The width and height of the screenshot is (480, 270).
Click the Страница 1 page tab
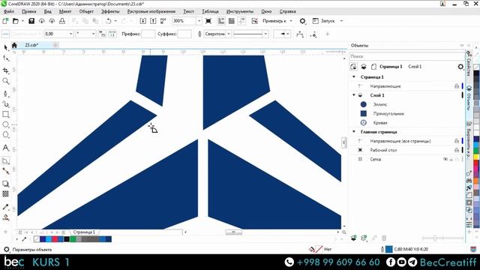84,232
